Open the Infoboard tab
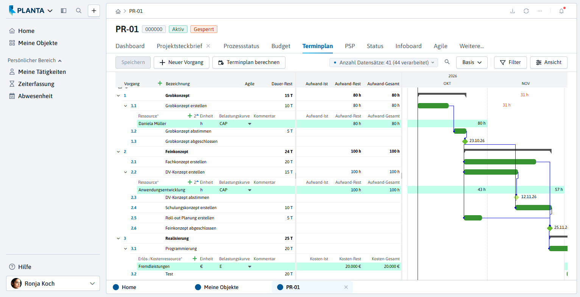The width and height of the screenshot is (580, 297). (408, 46)
